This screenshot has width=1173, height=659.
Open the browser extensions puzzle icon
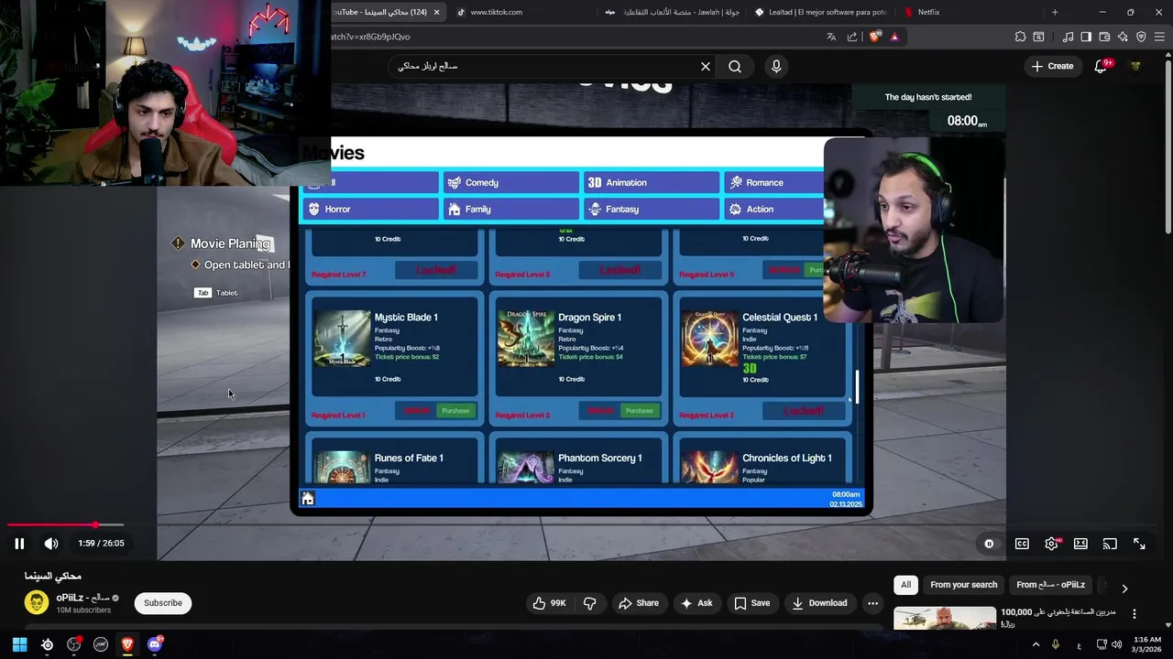[1020, 37]
